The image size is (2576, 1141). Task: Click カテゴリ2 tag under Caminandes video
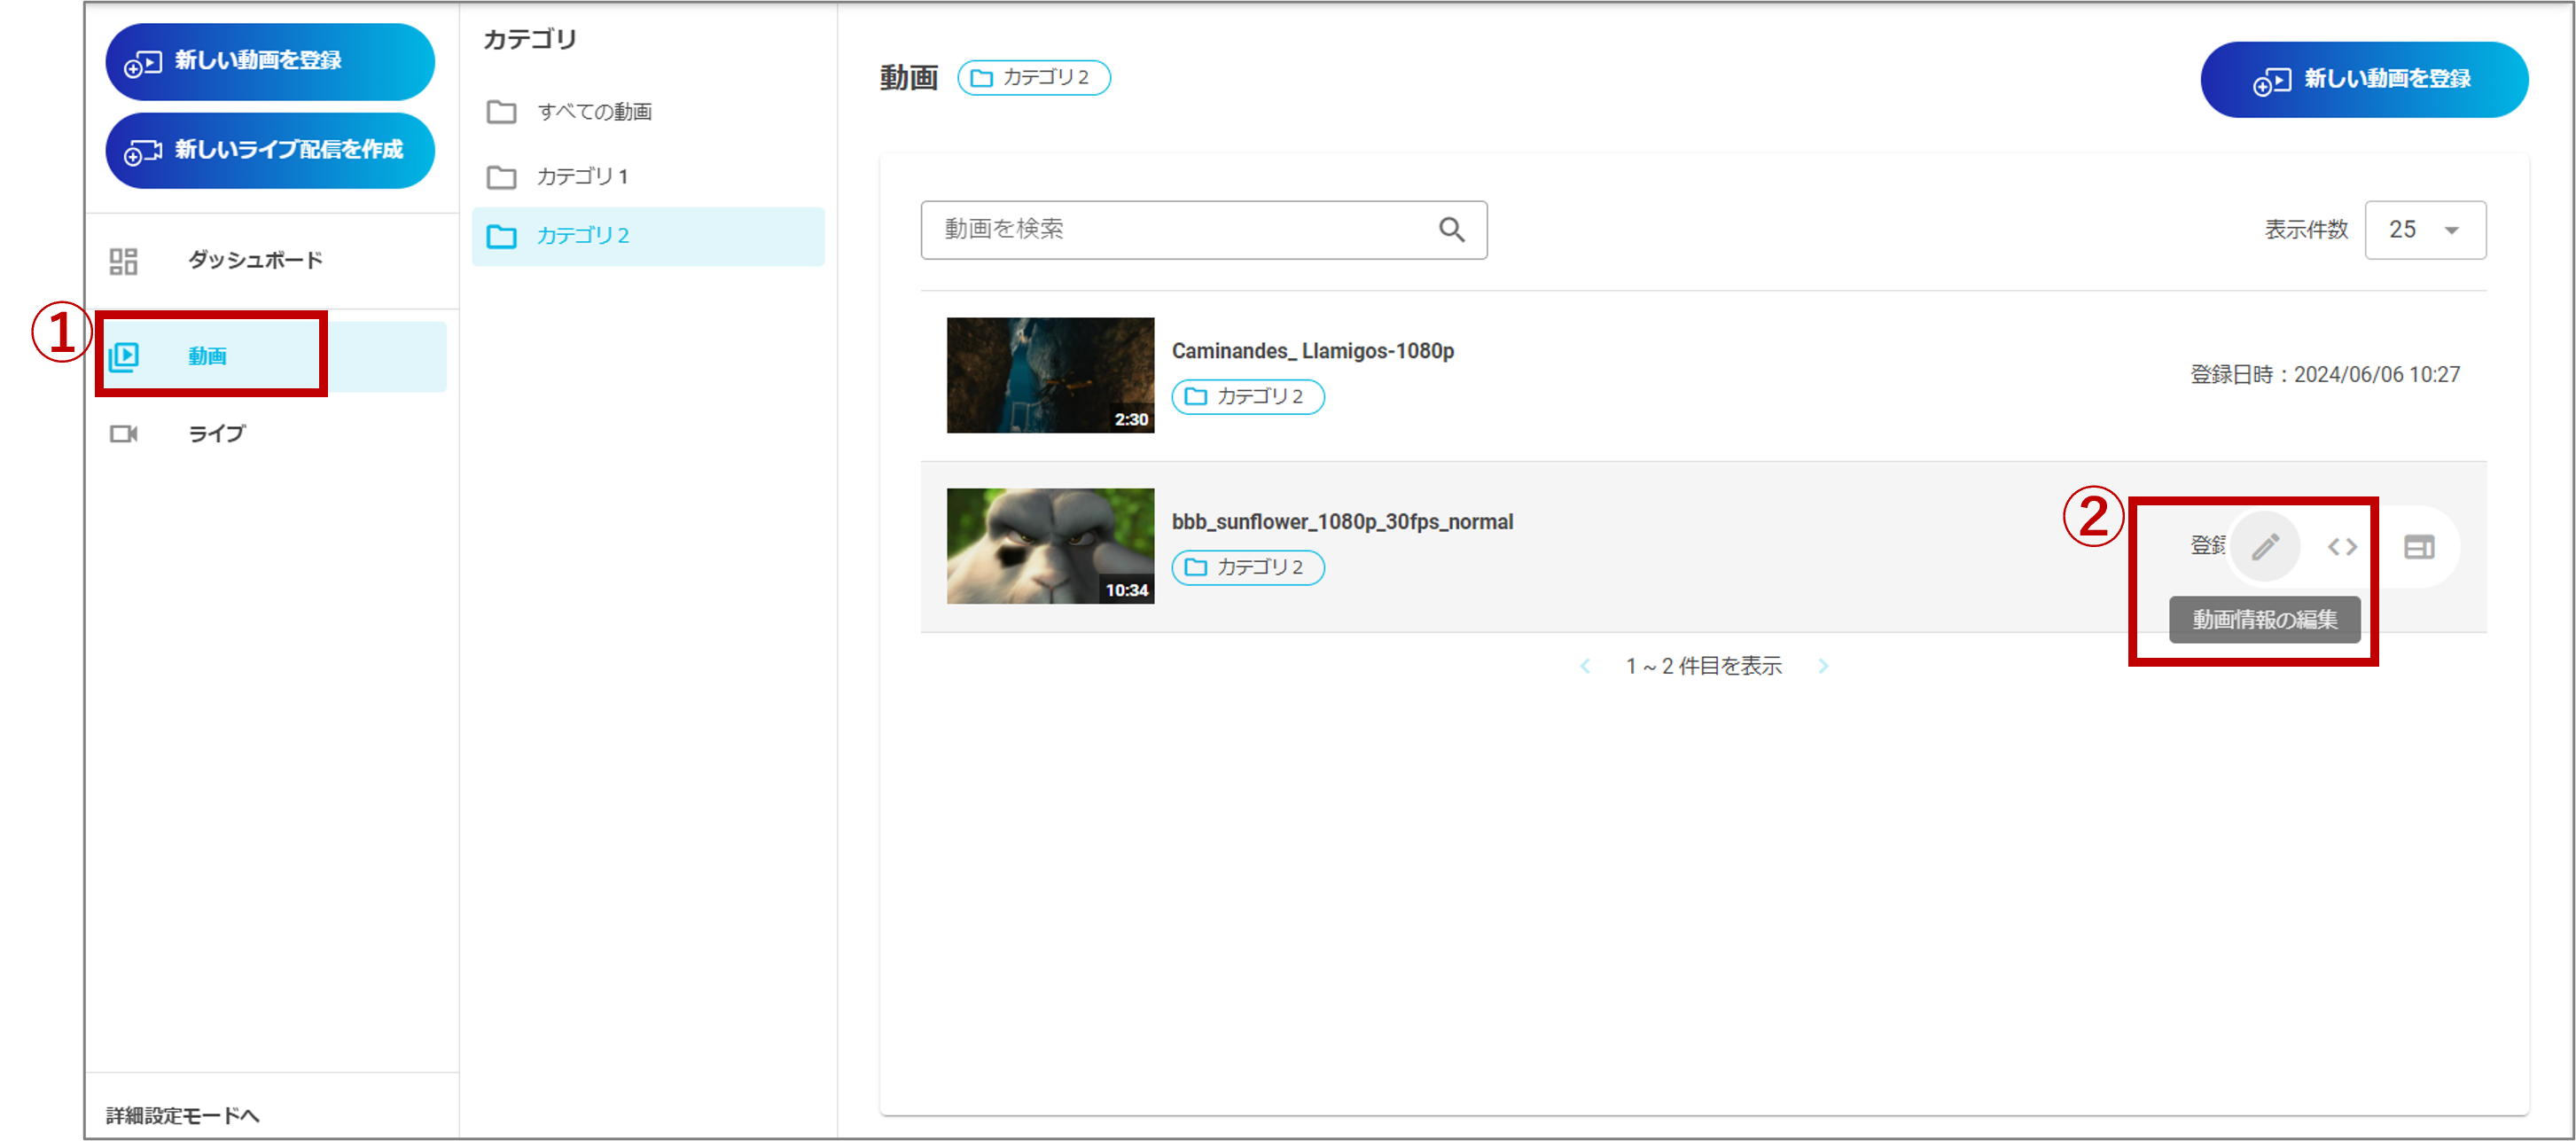[1248, 397]
